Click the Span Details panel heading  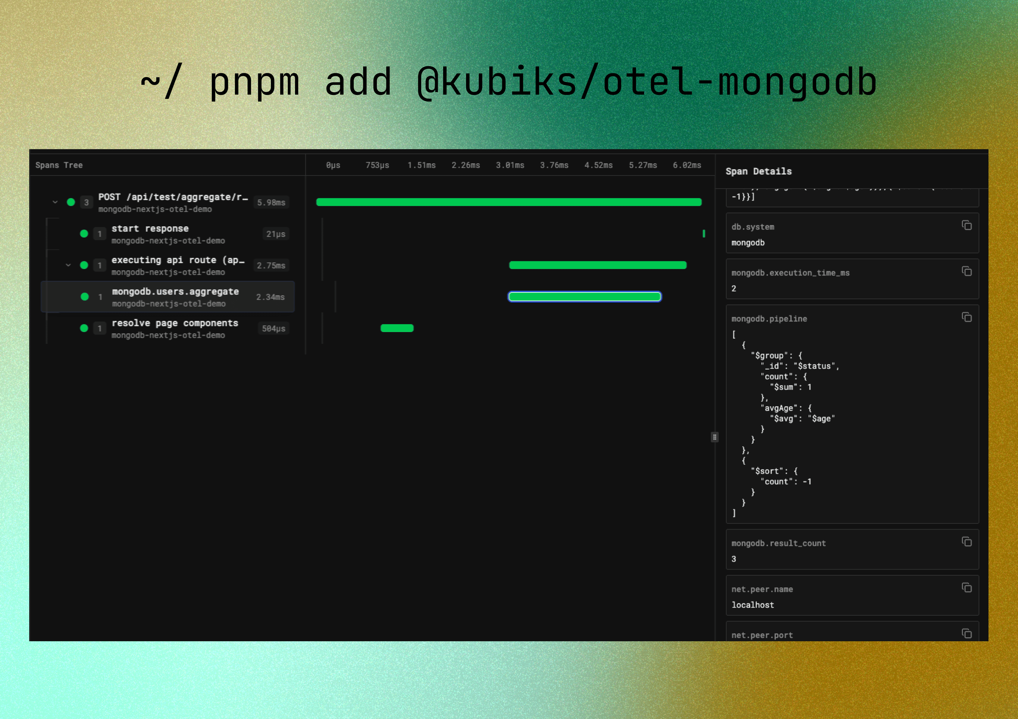759,171
